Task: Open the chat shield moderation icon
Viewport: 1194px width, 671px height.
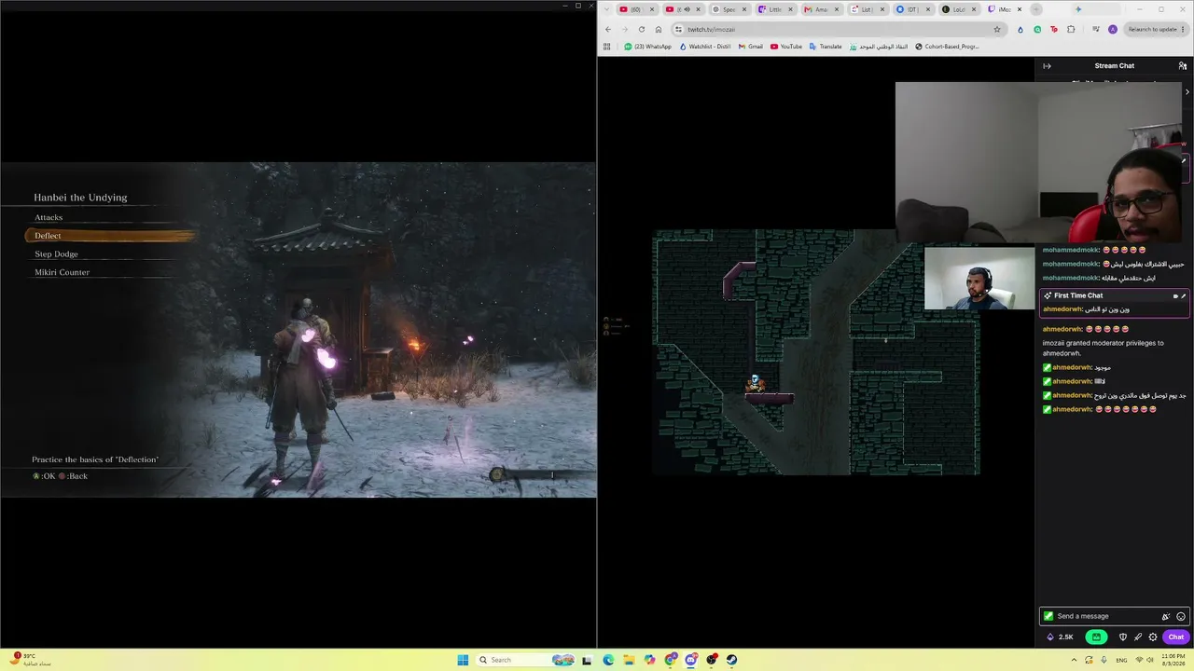Action: [1123, 637]
